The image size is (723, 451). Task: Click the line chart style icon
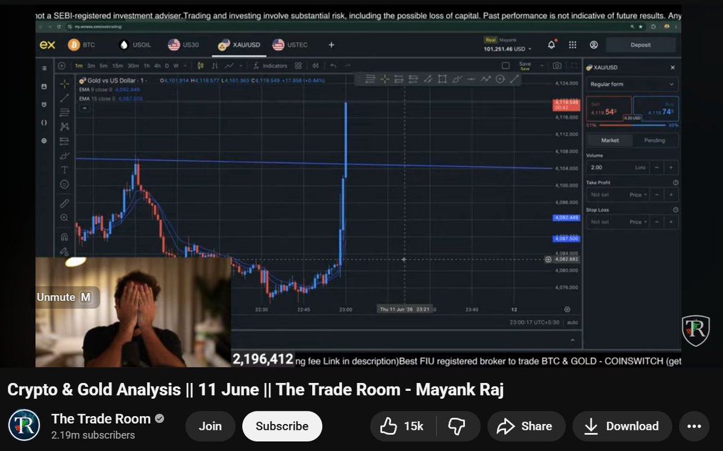(x=230, y=66)
